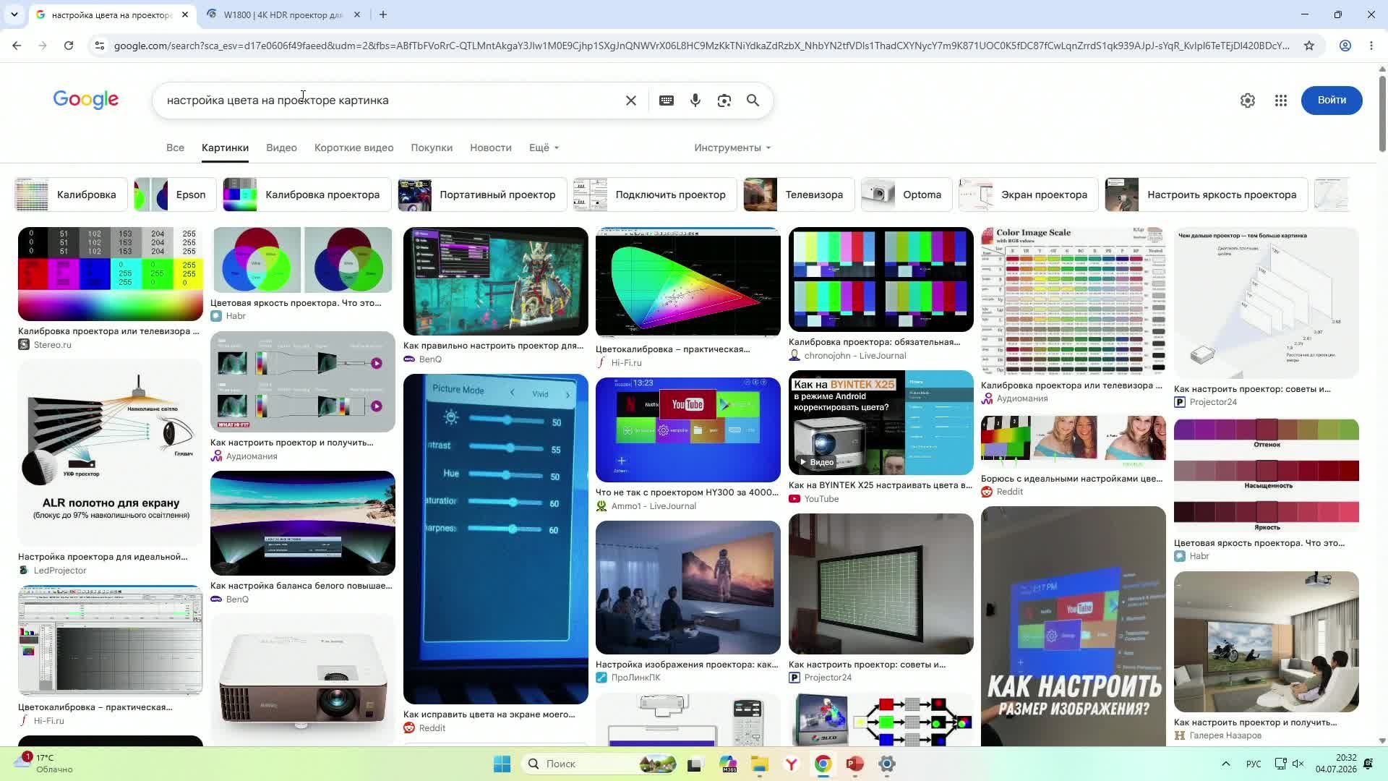Open BYINTEK X25 YouTube video result
The width and height of the screenshot is (1388, 781).
pos(881,422)
